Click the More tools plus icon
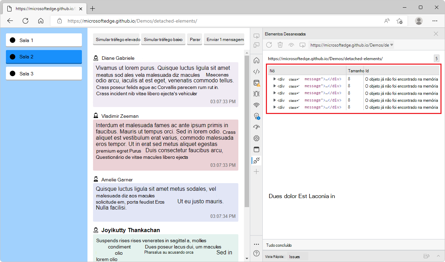The image size is (445, 262). 256,172
